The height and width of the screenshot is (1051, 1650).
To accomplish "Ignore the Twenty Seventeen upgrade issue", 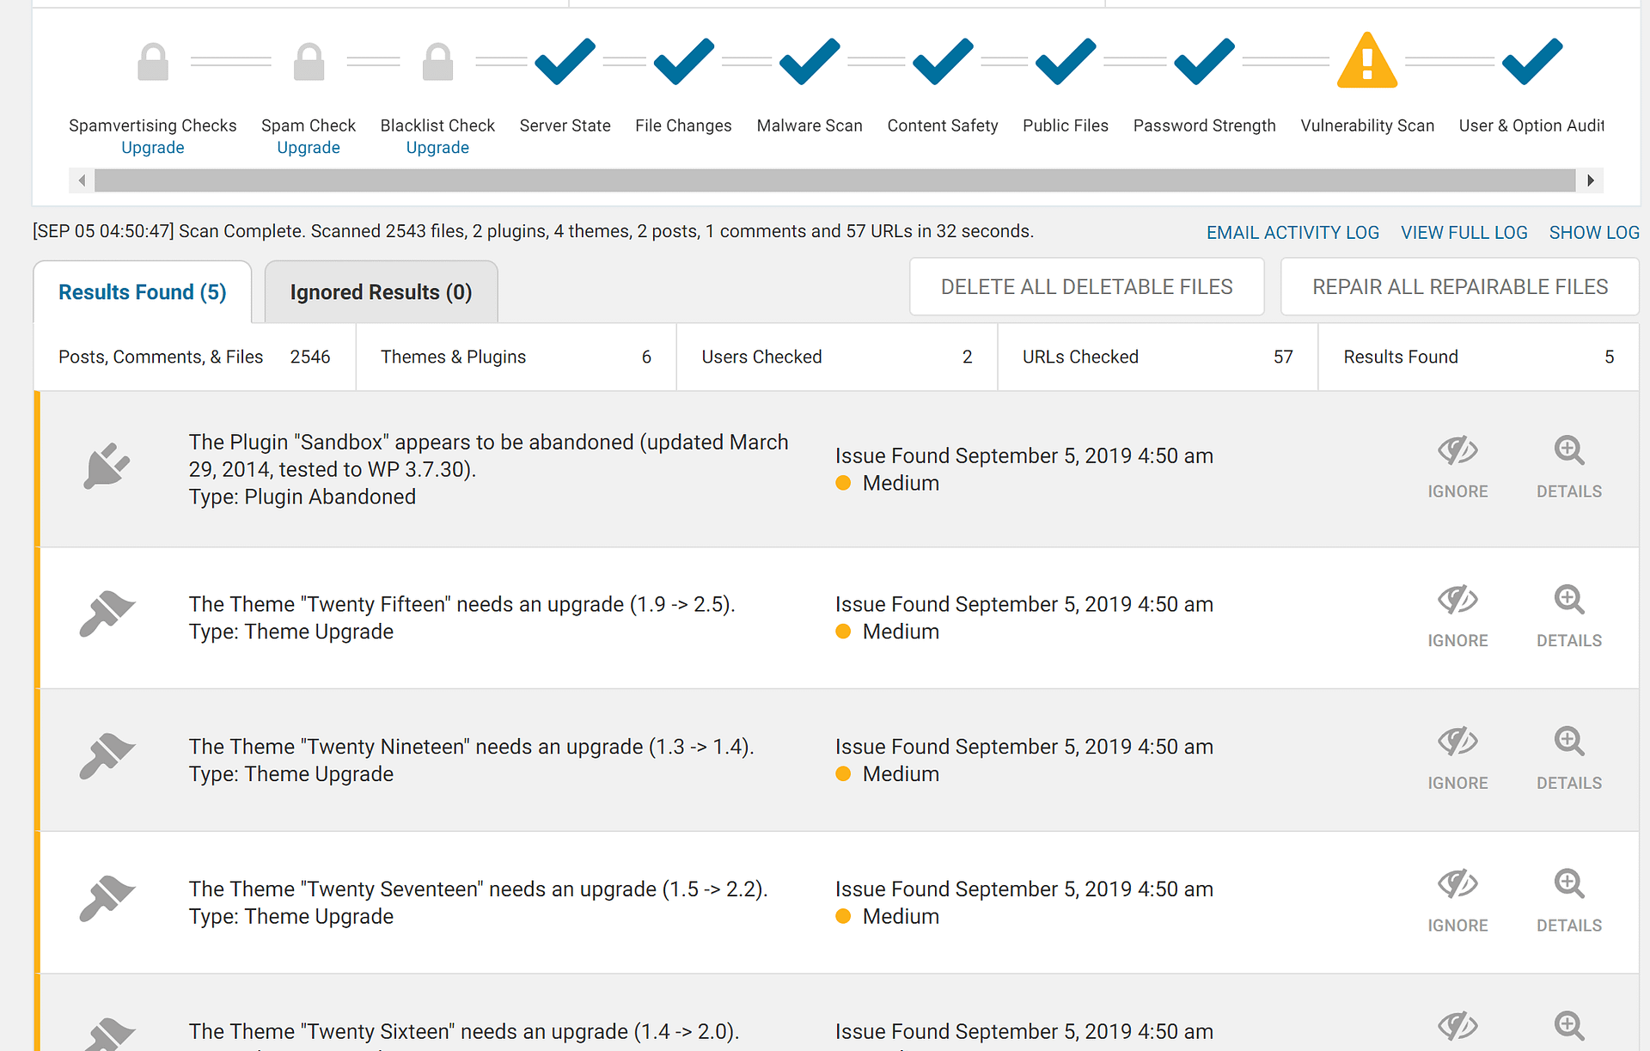I will pyautogui.click(x=1457, y=901).
